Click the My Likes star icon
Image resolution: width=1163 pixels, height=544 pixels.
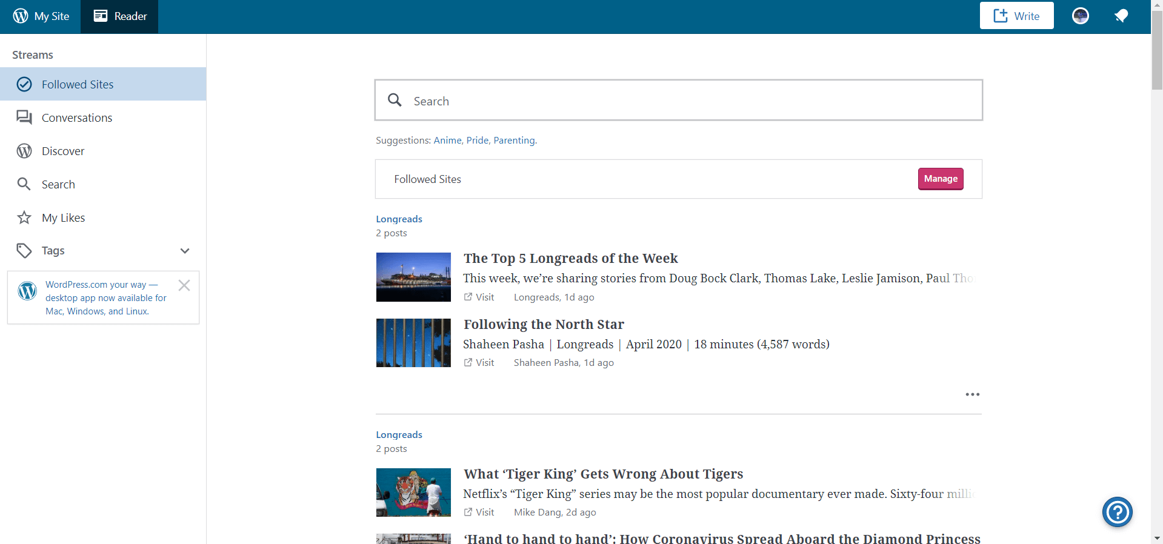pyautogui.click(x=24, y=217)
